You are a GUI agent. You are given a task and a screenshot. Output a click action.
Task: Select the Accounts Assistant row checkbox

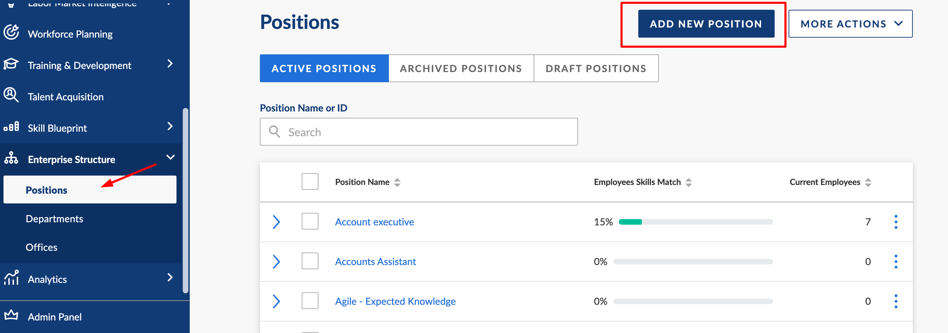pos(309,261)
